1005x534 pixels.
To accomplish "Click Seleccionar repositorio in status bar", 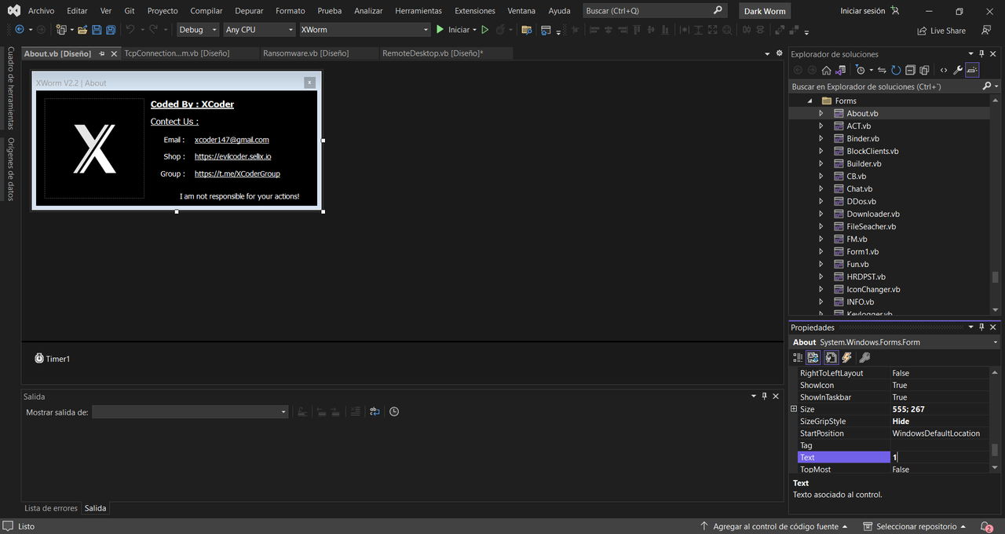I will (x=915, y=526).
